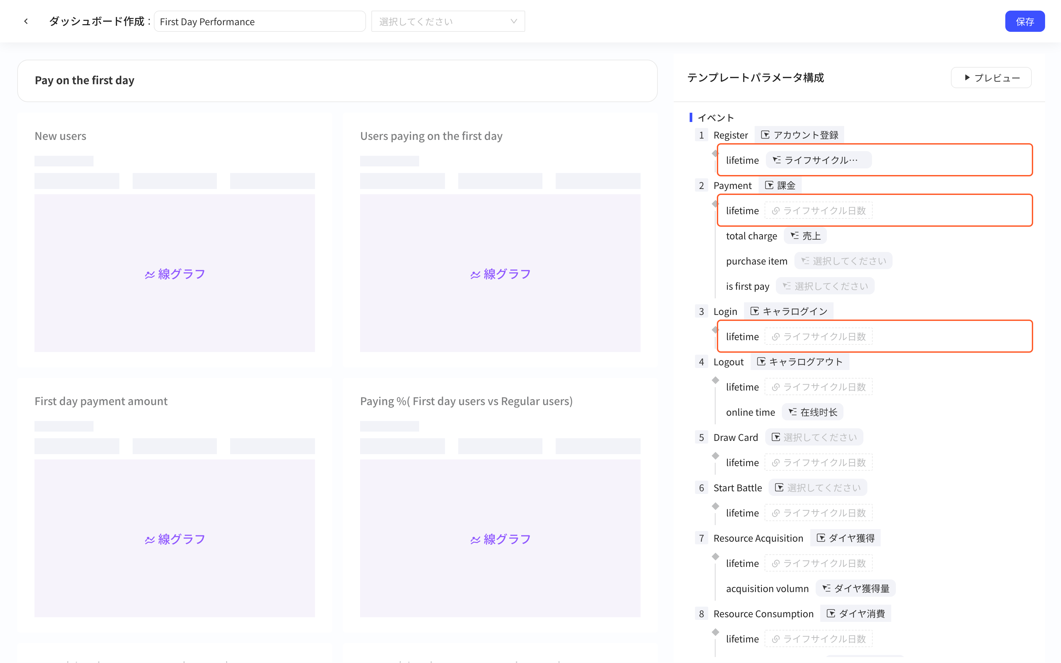Click the linked lifetime field under Draw Card
The image size is (1061, 663).
pos(818,462)
